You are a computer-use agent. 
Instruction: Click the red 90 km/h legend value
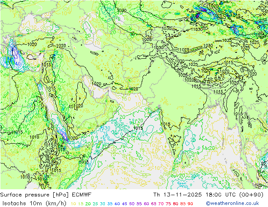tap(190, 204)
